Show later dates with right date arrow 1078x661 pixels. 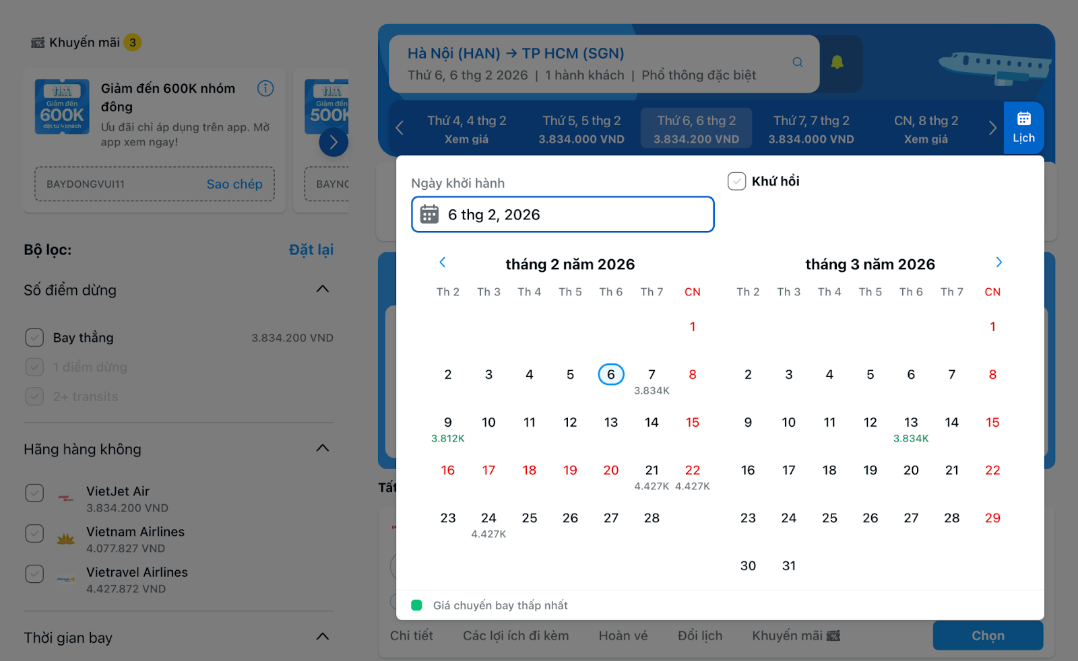click(x=992, y=129)
